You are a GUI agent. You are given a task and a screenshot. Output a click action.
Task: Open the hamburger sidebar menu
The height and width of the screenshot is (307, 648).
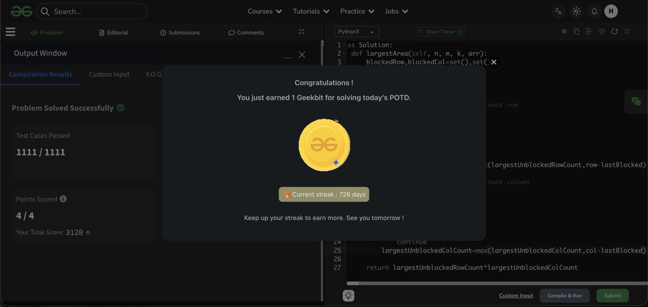[x=10, y=32]
